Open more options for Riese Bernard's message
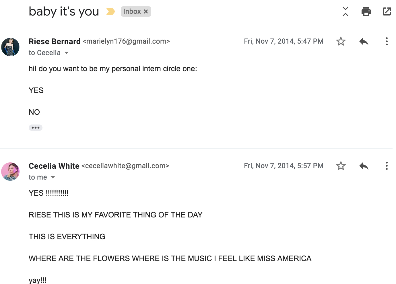This screenshot has width=396, height=284. click(387, 41)
